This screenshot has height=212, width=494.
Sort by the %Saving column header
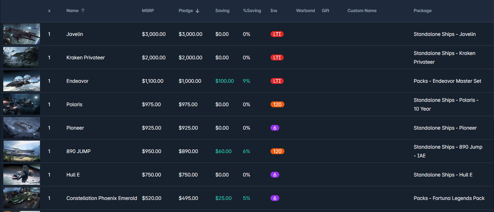click(x=252, y=11)
